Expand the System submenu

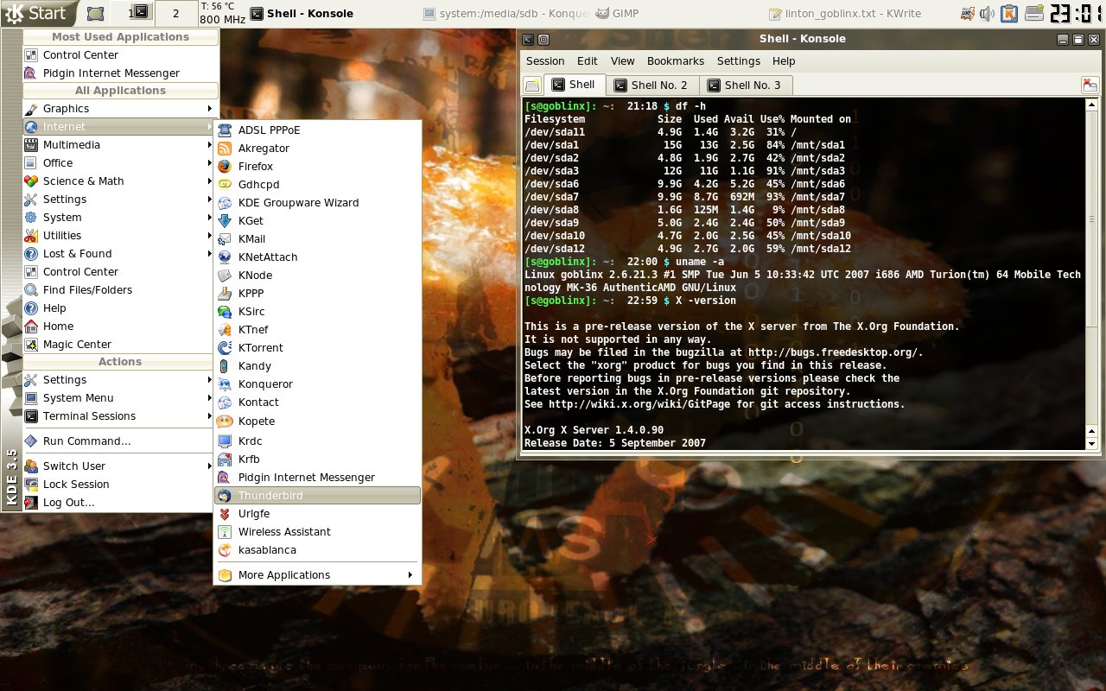click(120, 218)
